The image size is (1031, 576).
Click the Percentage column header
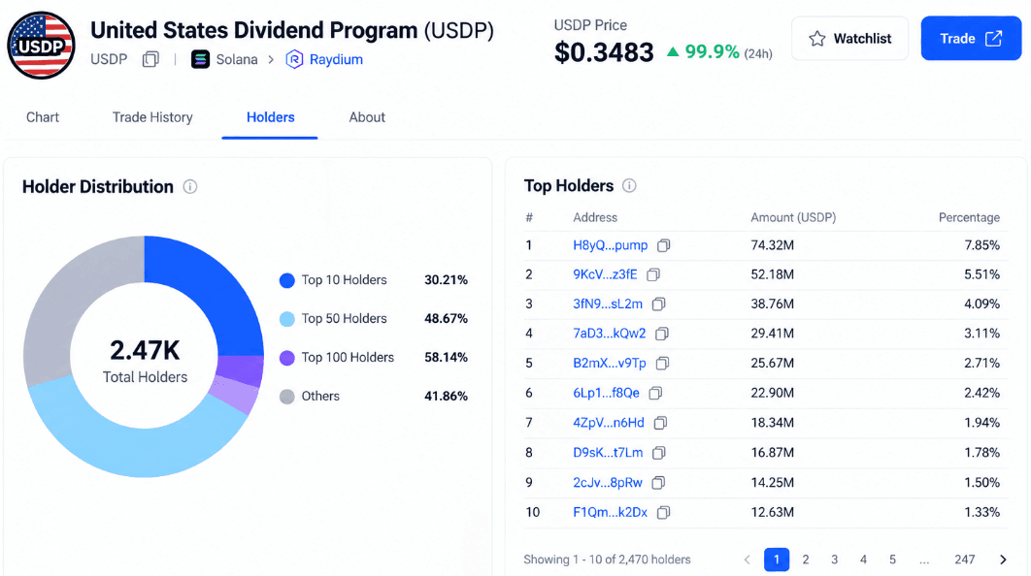pos(969,217)
